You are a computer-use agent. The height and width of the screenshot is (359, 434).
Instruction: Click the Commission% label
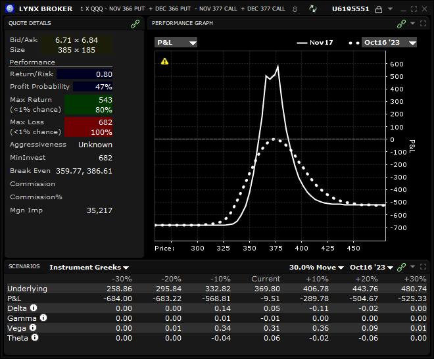pos(36,197)
